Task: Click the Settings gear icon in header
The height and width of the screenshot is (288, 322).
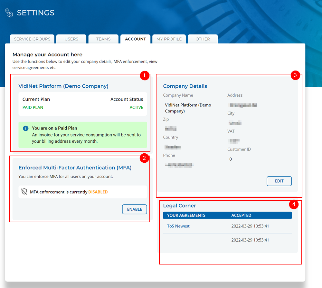Action: [9, 13]
